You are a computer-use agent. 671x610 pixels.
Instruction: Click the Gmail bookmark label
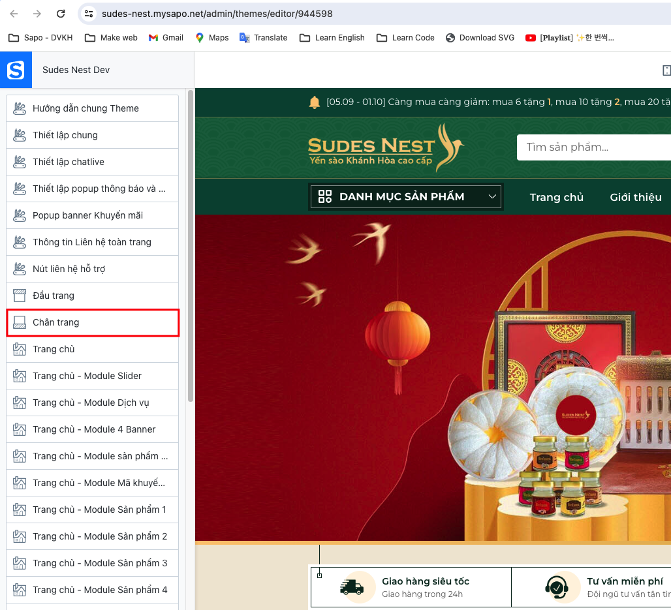coord(173,38)
